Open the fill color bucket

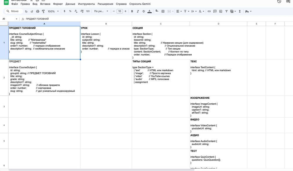click(157, 11)
